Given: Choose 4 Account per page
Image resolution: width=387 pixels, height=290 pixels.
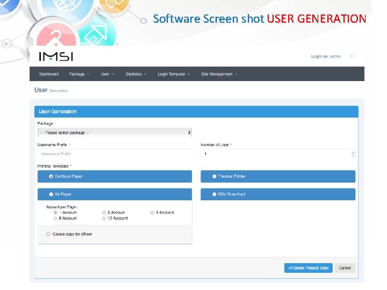Looking at the screenshot, I should [x=152, y=213].
